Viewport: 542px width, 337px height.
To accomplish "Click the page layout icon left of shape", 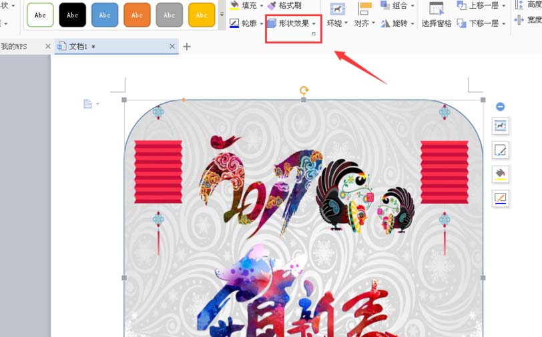I will 88,103.
